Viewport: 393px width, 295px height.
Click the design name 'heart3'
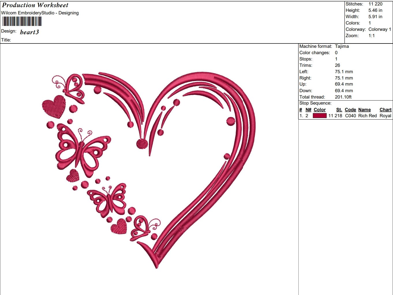pos(29,32)
